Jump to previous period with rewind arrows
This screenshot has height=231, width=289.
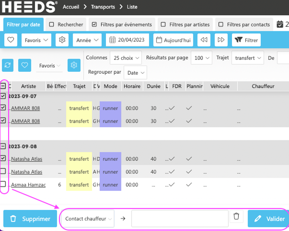pos(204,40)
